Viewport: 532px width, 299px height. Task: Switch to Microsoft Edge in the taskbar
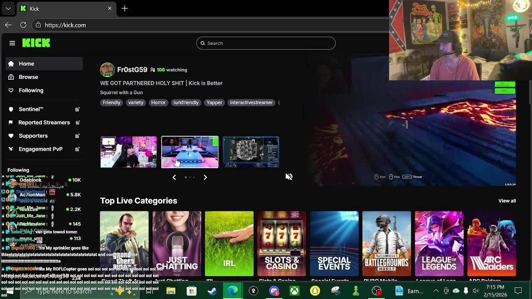click(x=233, y=291)
